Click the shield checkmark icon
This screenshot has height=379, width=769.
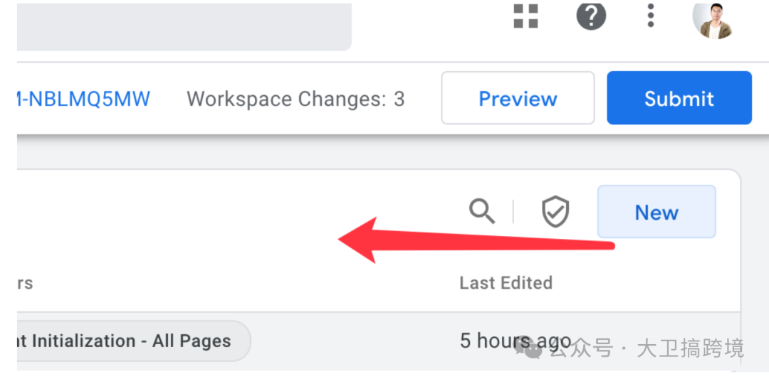click(x=555, y=211)
